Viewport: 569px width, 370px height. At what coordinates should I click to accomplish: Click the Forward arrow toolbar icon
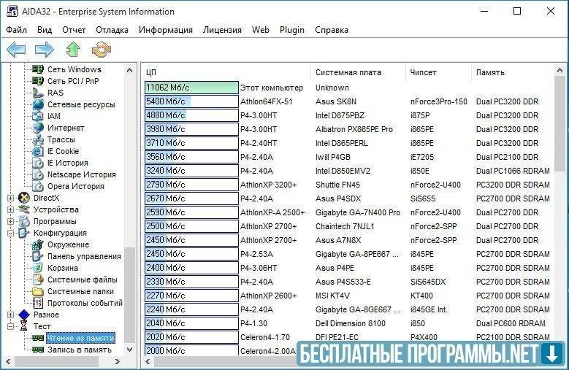[x=45, y=50]
